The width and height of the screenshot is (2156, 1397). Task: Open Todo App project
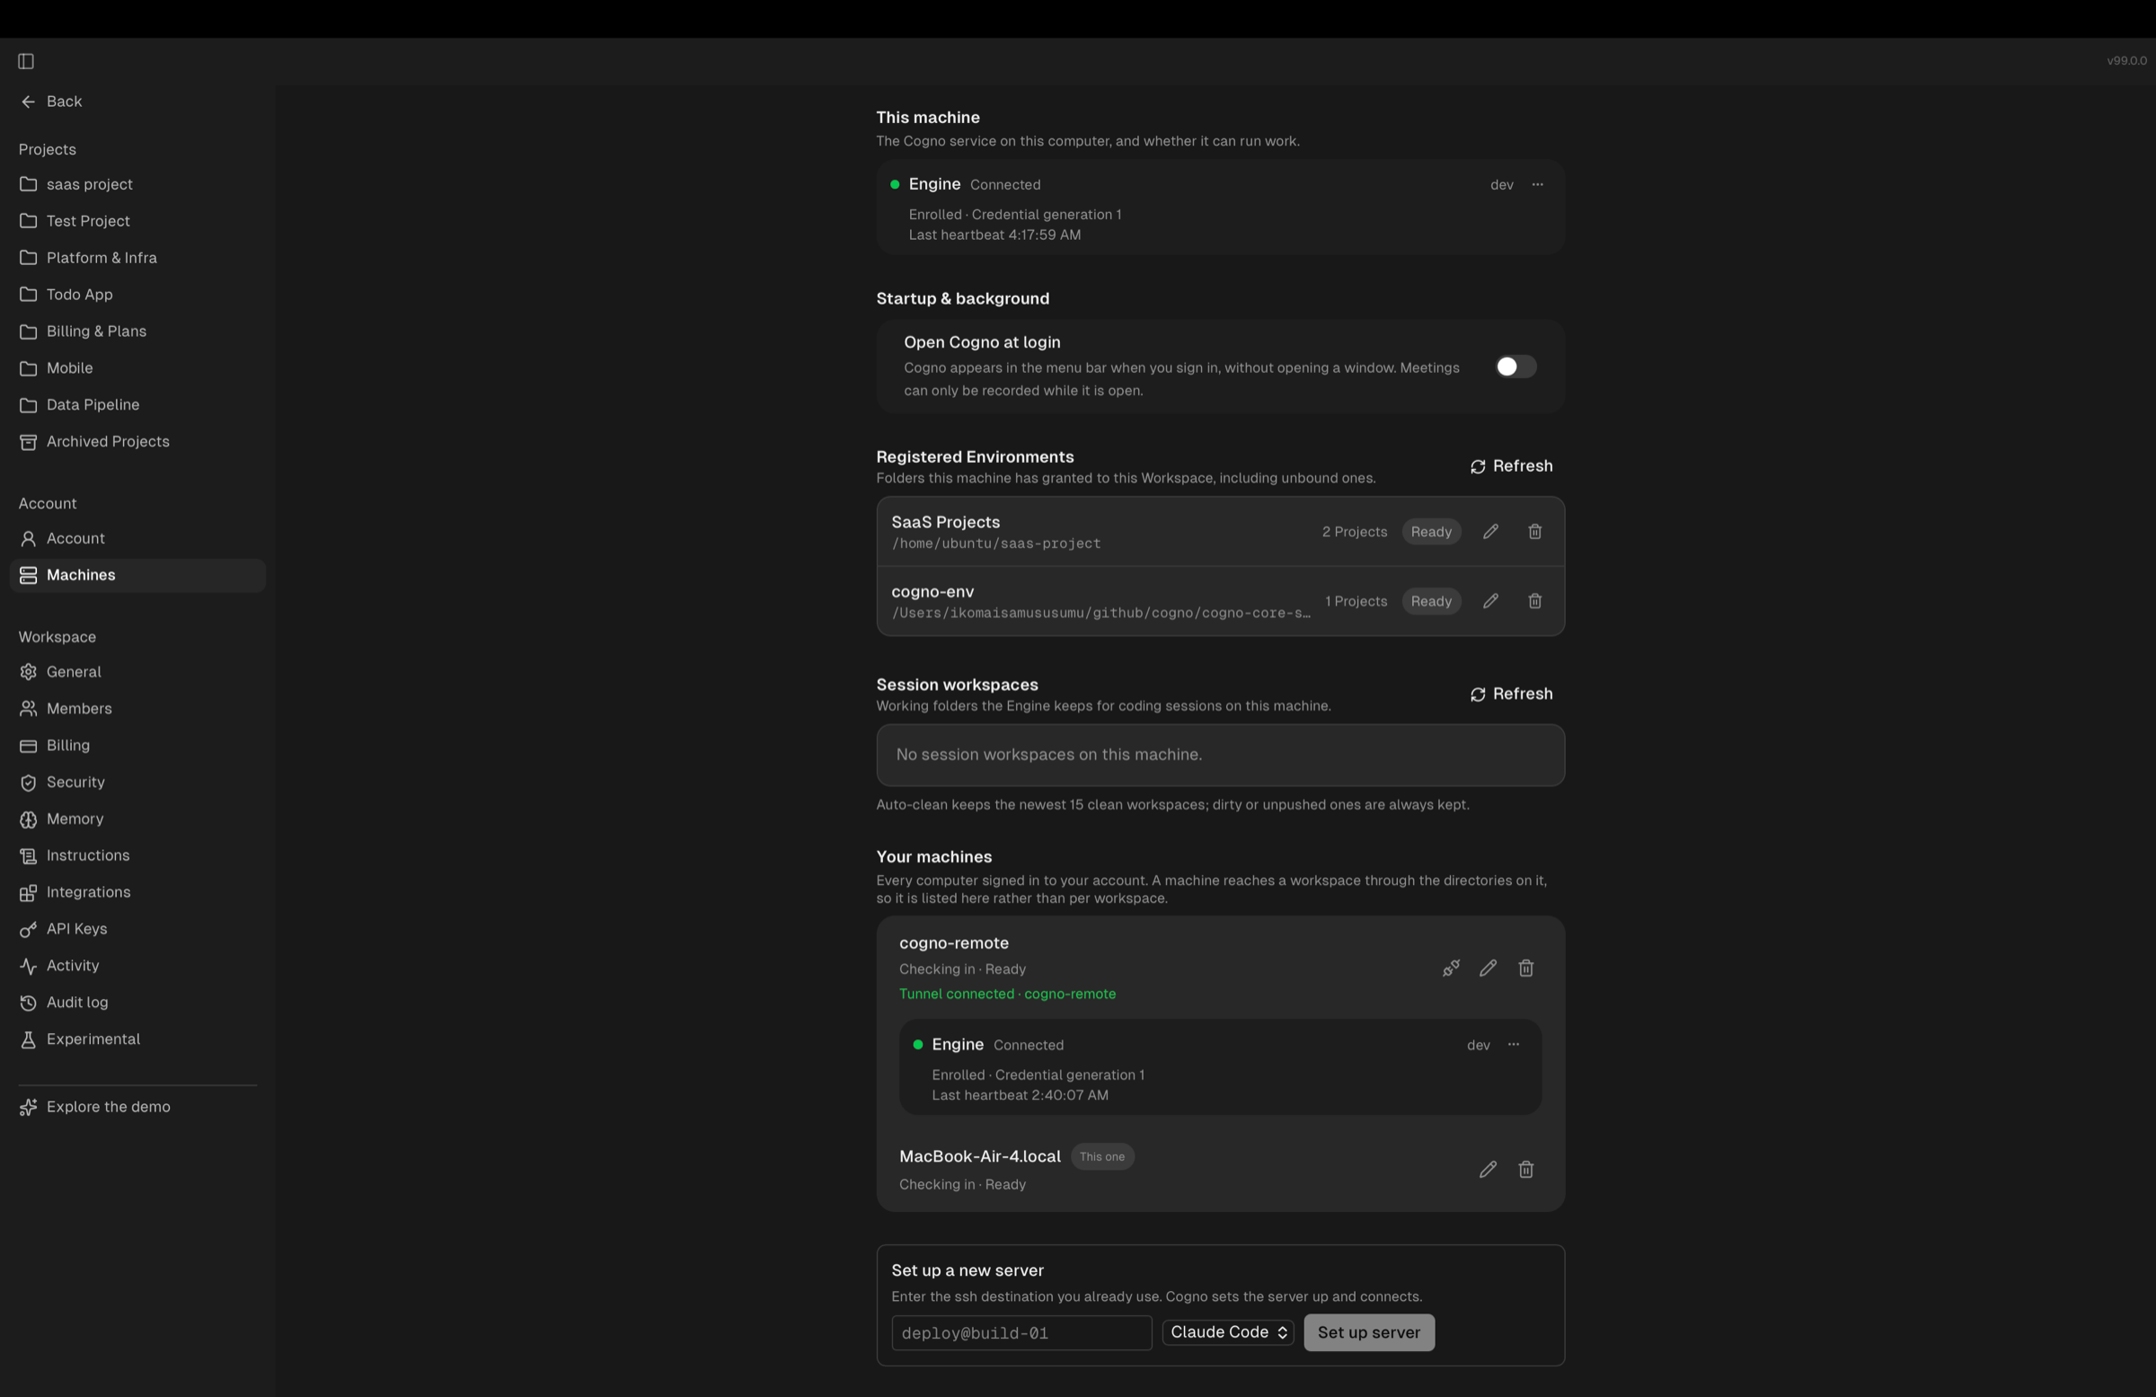pyautogui.click(x=137, y=295)
